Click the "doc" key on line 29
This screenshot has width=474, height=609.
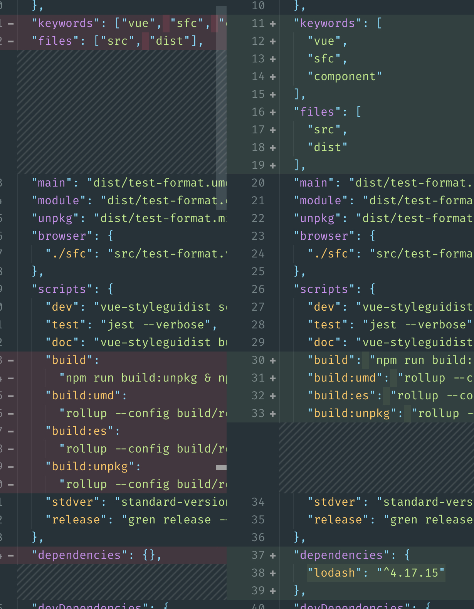click(324, 342)
